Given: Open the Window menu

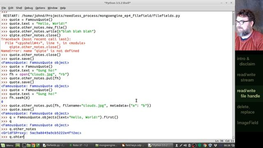Looking at the screenshot, I should coord(53,8).
